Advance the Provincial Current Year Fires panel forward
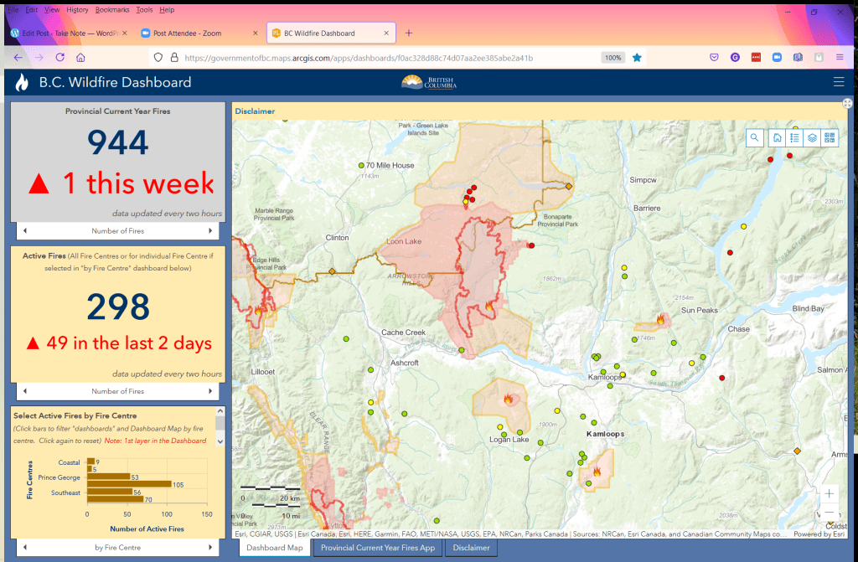The height and width of the screenshot is (562, 858). pos(210,230)
